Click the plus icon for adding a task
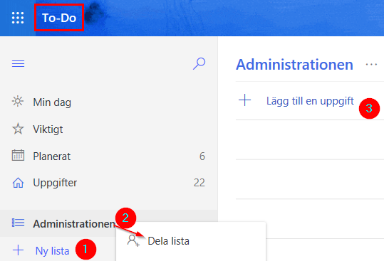Viewport: 384px width, 261px height. [x=244, y=100]
